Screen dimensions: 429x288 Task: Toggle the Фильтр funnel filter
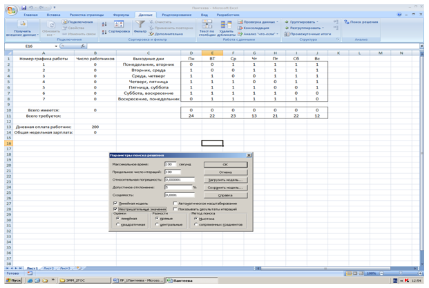pos(140,27)
